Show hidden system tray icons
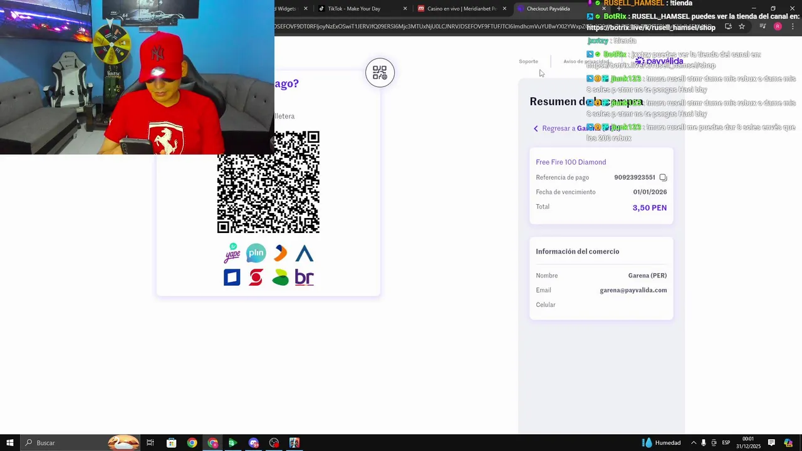802x451 pixels. point(693,443)
